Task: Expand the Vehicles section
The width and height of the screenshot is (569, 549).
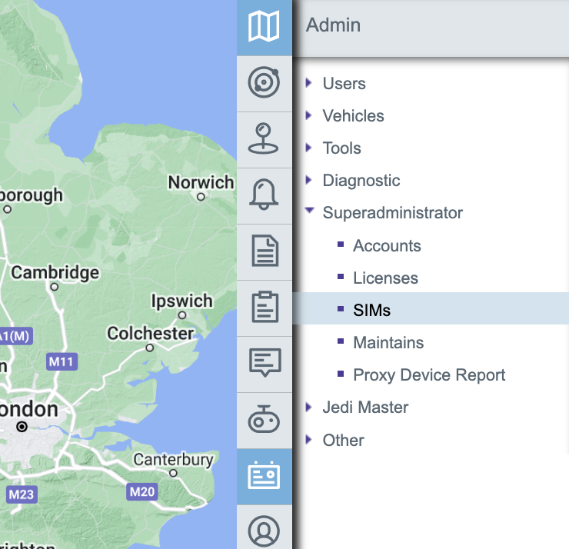Action: (x=353, y=116)
